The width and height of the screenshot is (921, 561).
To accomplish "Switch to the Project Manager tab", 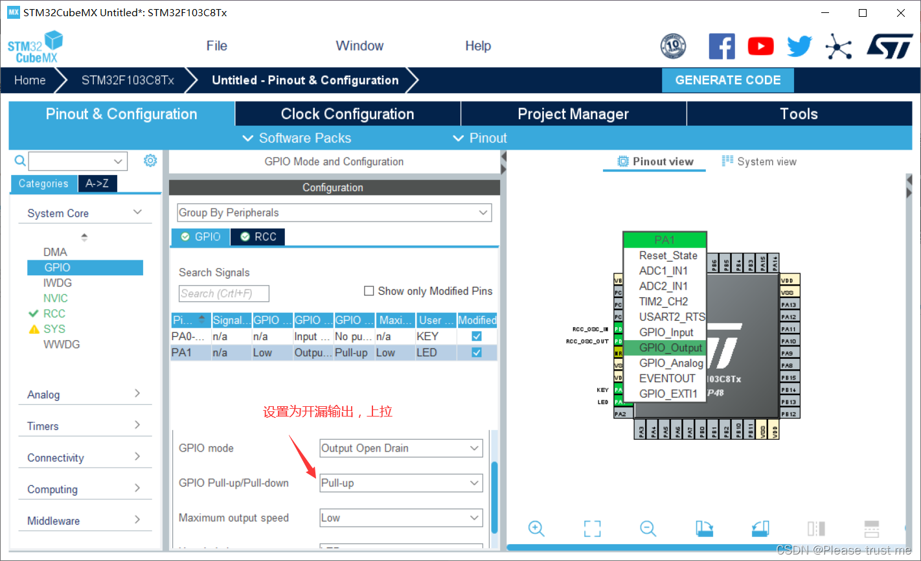I will pos(573,114).
